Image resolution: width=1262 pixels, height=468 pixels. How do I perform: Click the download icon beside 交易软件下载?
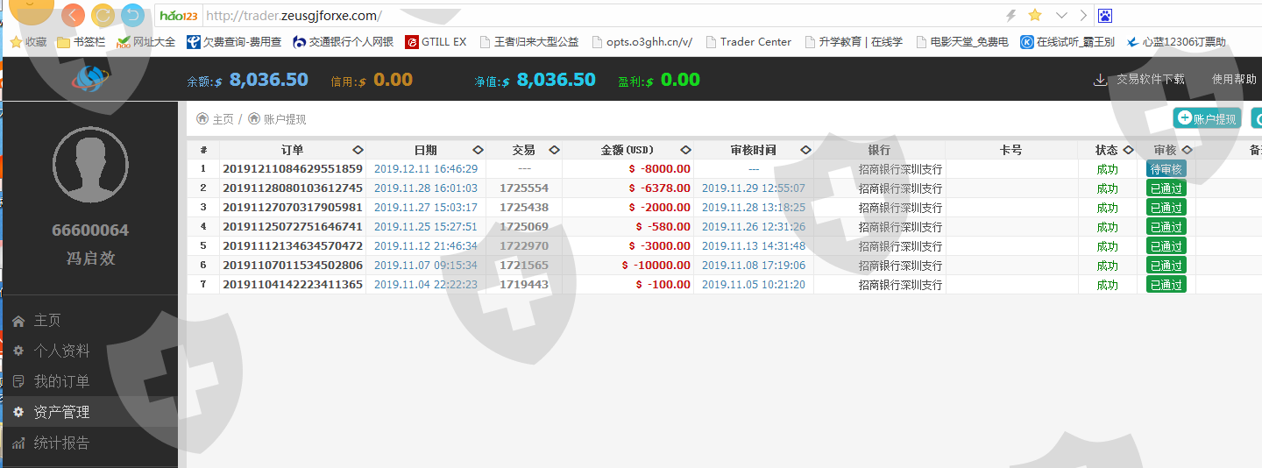point(1100,80)
